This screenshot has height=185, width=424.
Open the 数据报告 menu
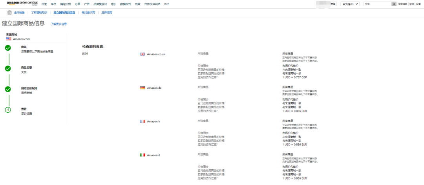pyautogui.click(x=126, y=4)
